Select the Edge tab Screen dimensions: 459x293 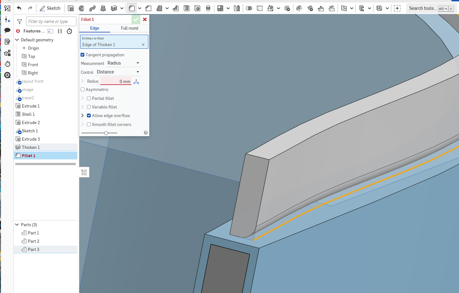95,28
